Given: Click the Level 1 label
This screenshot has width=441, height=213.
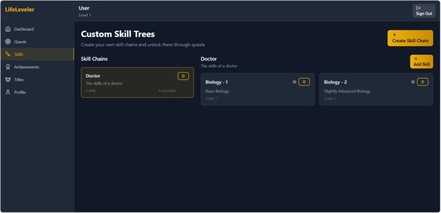Looking at the screenshot, I should (85, 15).
